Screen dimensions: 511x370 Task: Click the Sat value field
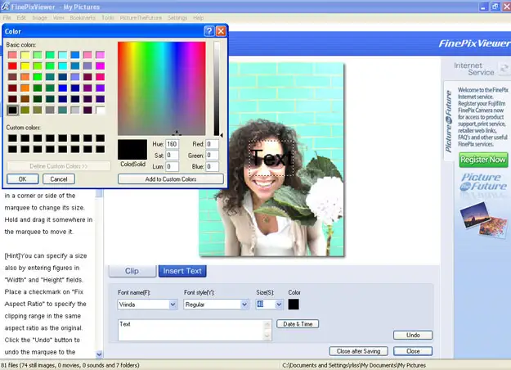(x=172, y=156)
